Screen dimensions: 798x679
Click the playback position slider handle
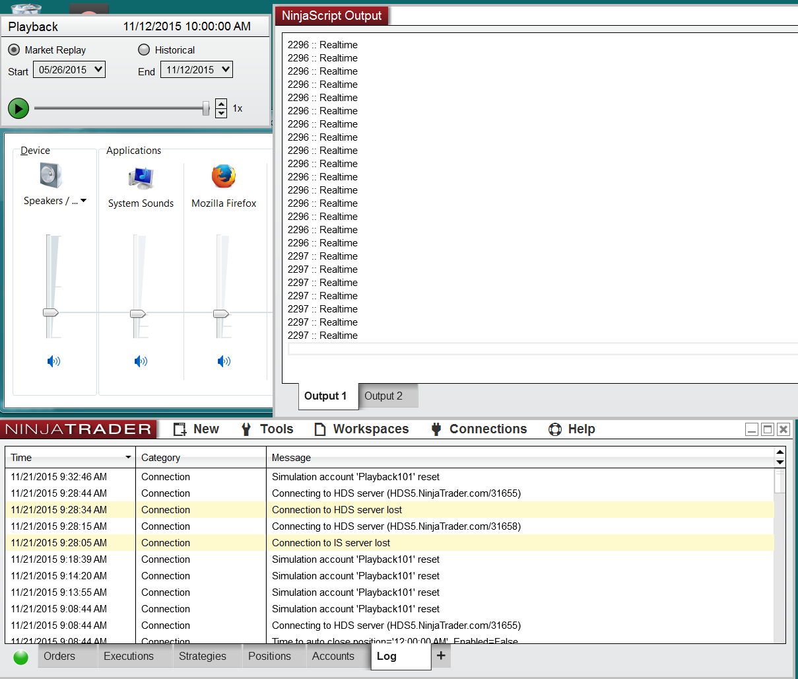tap(206, 108)
